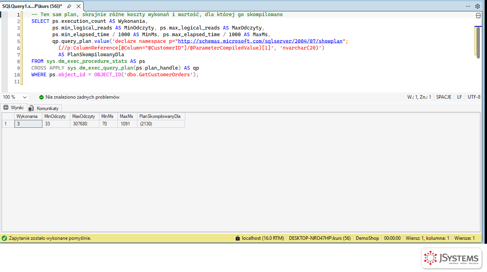Open the document tab overflow menu
Image resolution: width=487 pixels, height=272 pixels.
(468, 6)
